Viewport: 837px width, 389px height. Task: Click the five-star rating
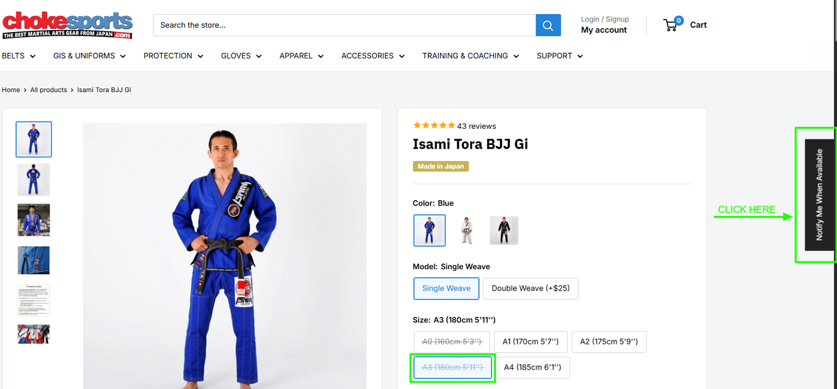coord(434,125)
